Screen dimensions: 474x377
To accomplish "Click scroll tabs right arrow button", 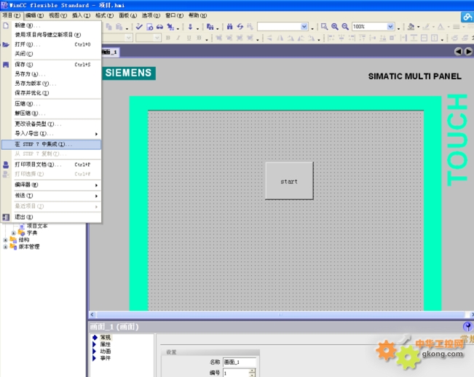I will [x=468, y=52].
